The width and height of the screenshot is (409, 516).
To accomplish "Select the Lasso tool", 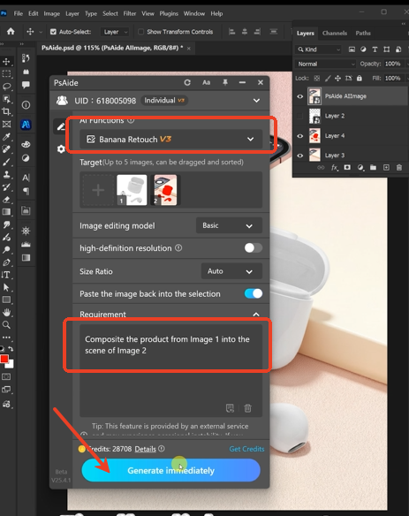I will click(x=6, y=87).
